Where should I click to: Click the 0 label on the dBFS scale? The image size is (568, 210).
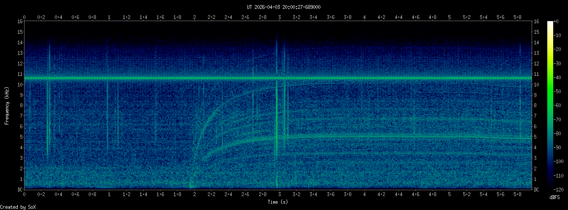click(559, 21)
